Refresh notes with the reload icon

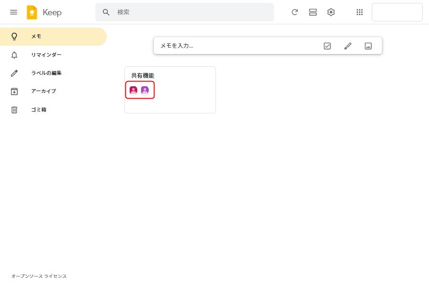[295, 12]
